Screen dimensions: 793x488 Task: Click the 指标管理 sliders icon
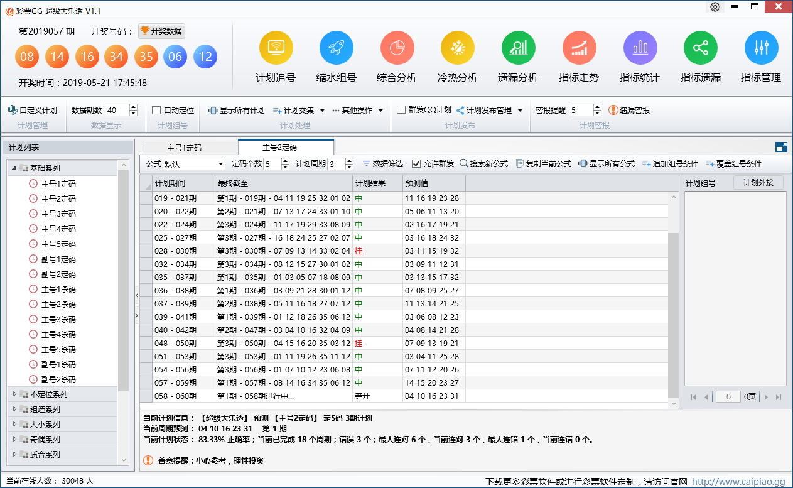761,48
